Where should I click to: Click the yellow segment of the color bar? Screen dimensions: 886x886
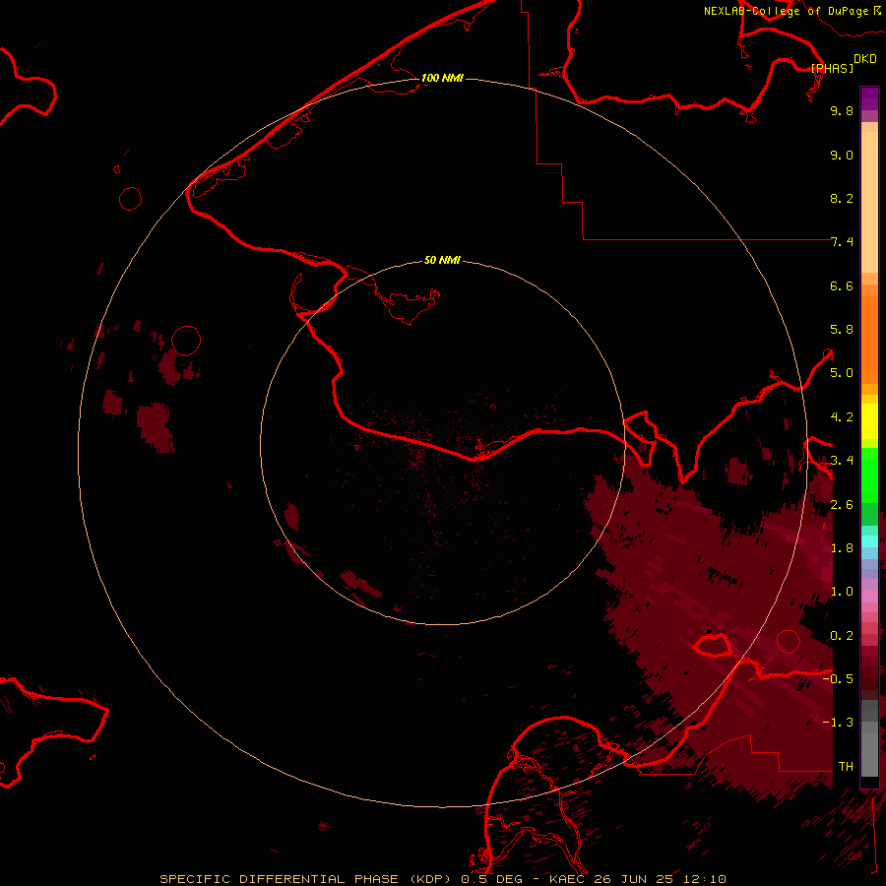869,421
